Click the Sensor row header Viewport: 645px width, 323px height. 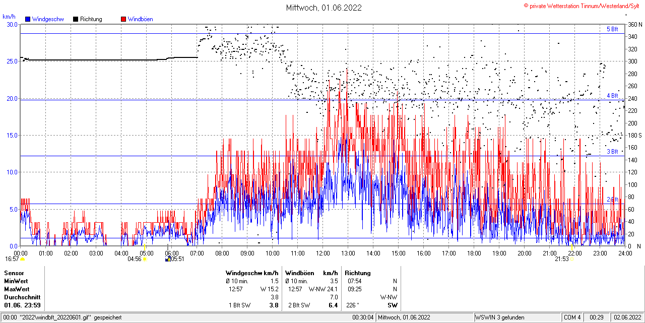point(14,273)
